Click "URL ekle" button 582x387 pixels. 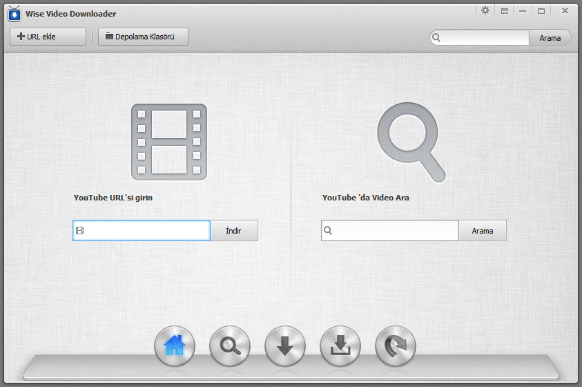(48, 37)
